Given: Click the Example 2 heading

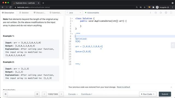Looking at the screenshot, I should (x=8, y=62).
